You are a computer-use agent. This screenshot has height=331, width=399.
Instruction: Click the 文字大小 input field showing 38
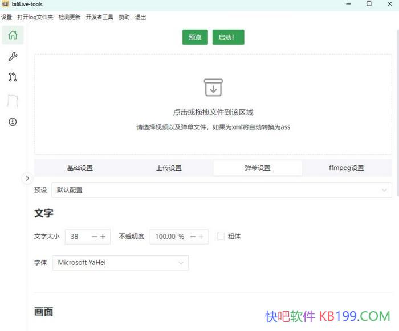77,237
